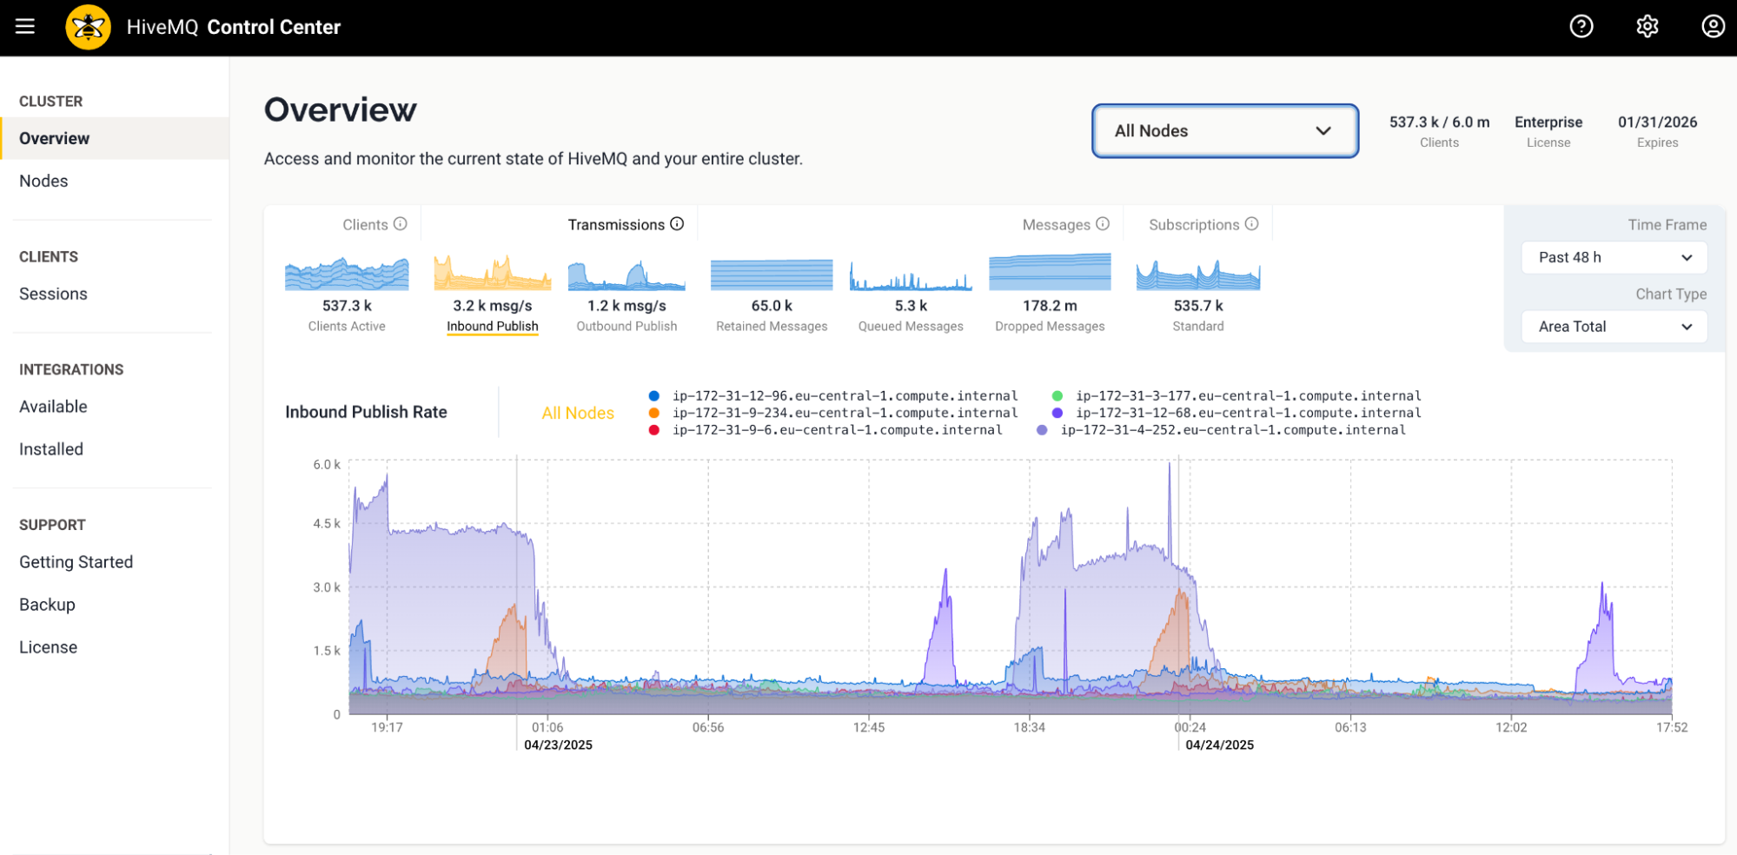Toggle the All Nodes legend entry
The image size is (1737, 855).
578,413
